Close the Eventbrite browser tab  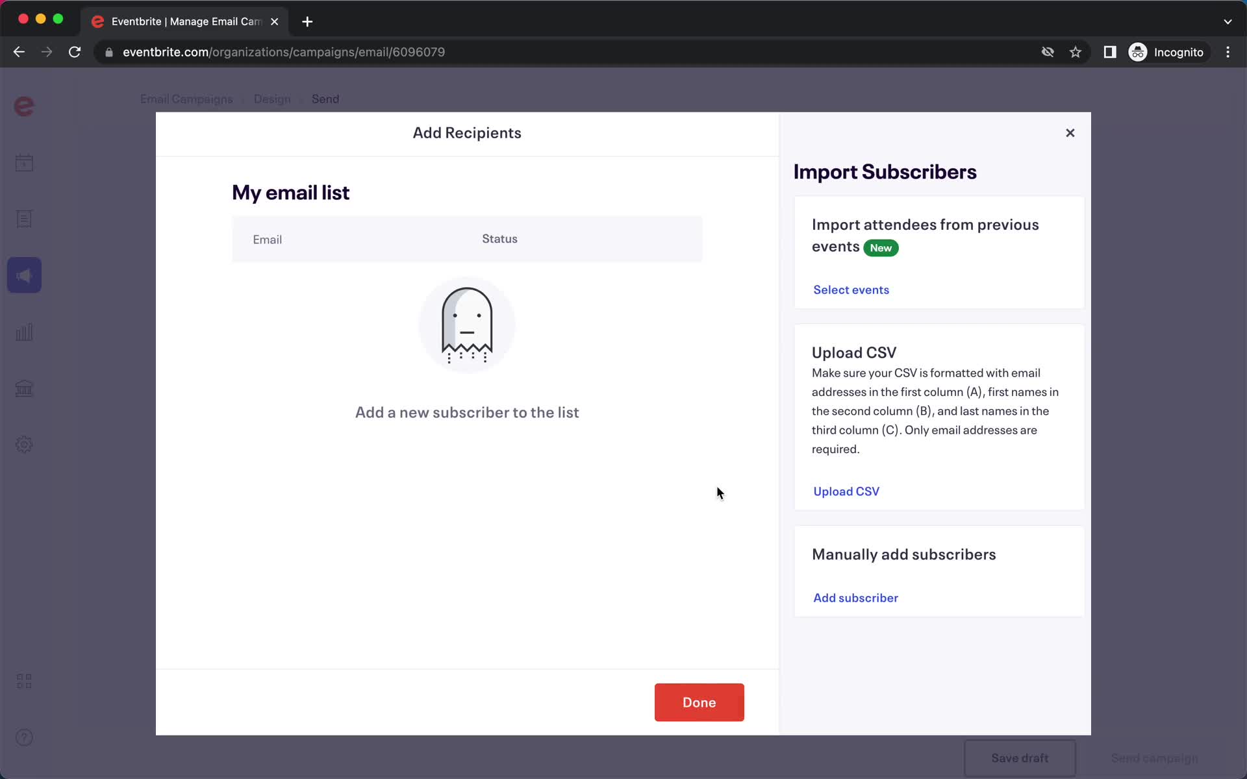click(x=275, y=21)
